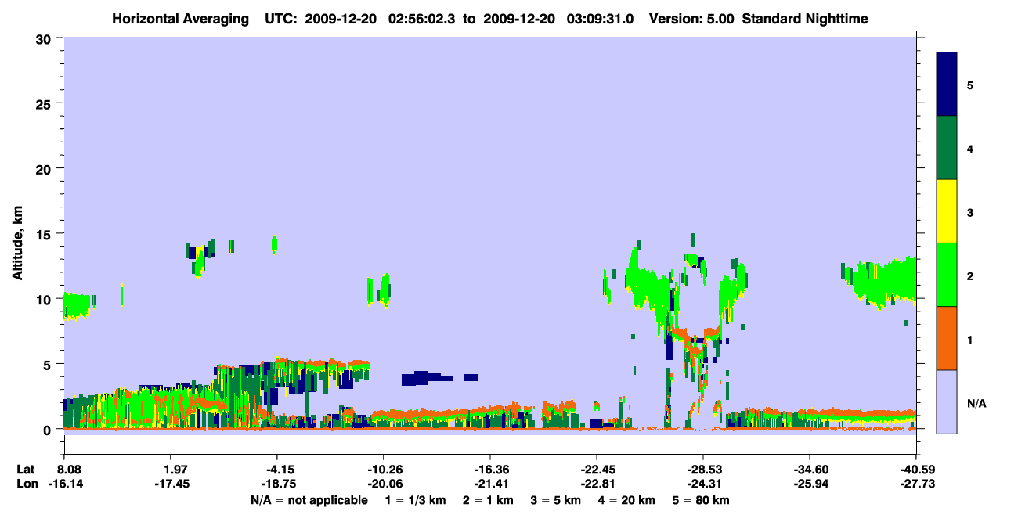Click the latitude value -16.36
The image size is (1018, 522).
pyautogui.click(x=489, y=470)
